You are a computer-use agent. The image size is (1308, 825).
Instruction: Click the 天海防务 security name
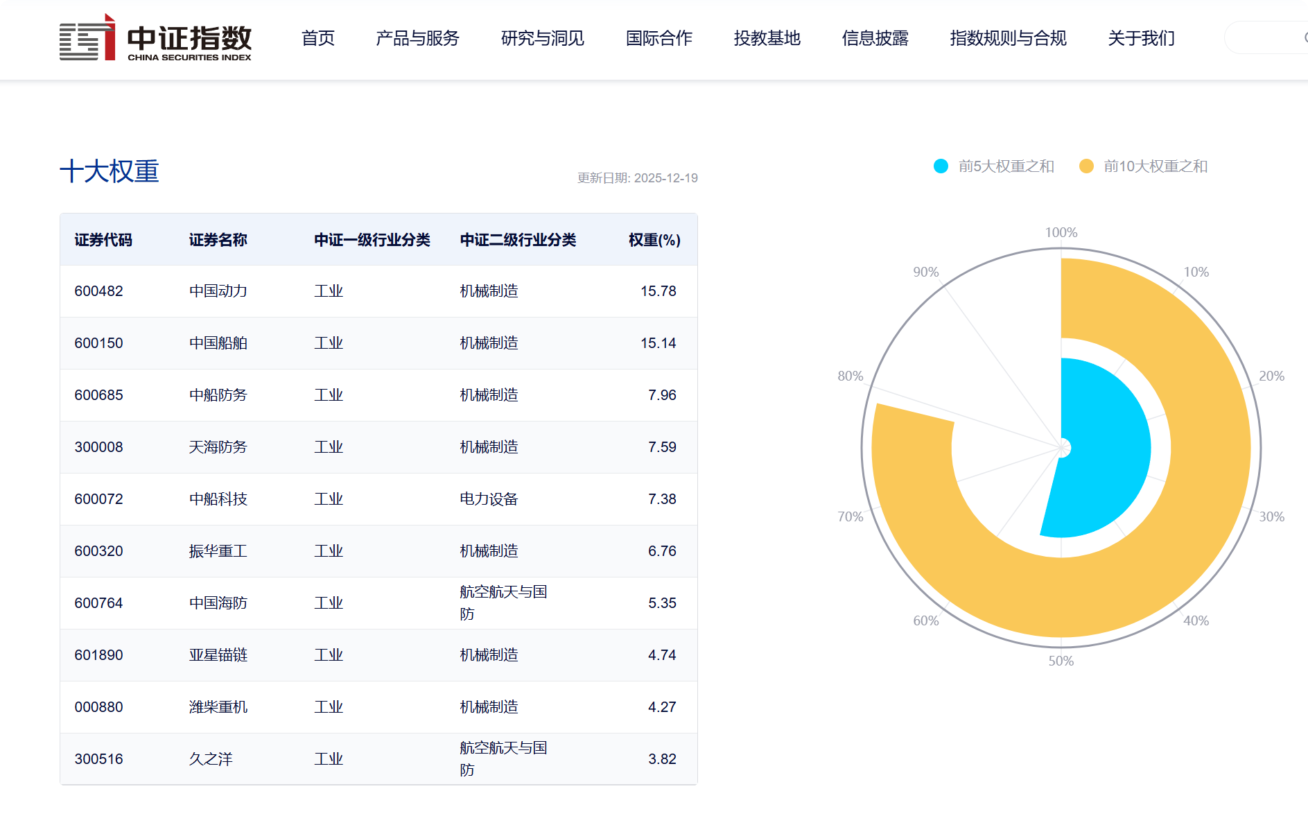coord(218,447)
